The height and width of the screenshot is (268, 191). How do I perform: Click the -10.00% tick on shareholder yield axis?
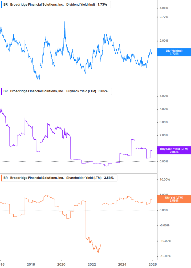click(165, 241)
